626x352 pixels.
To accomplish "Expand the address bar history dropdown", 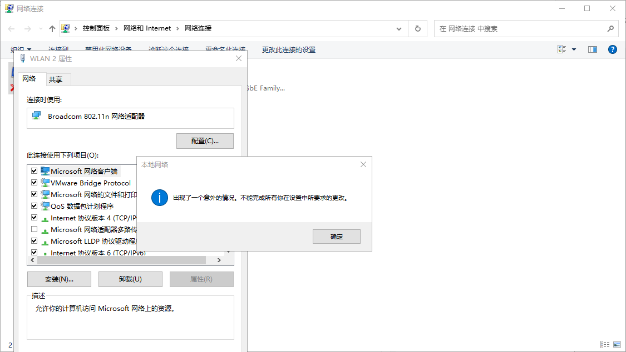I will (x=399, y=28).
